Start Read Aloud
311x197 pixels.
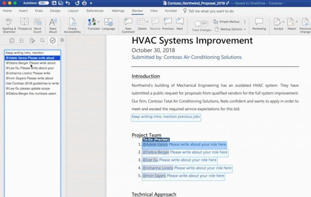53,25
